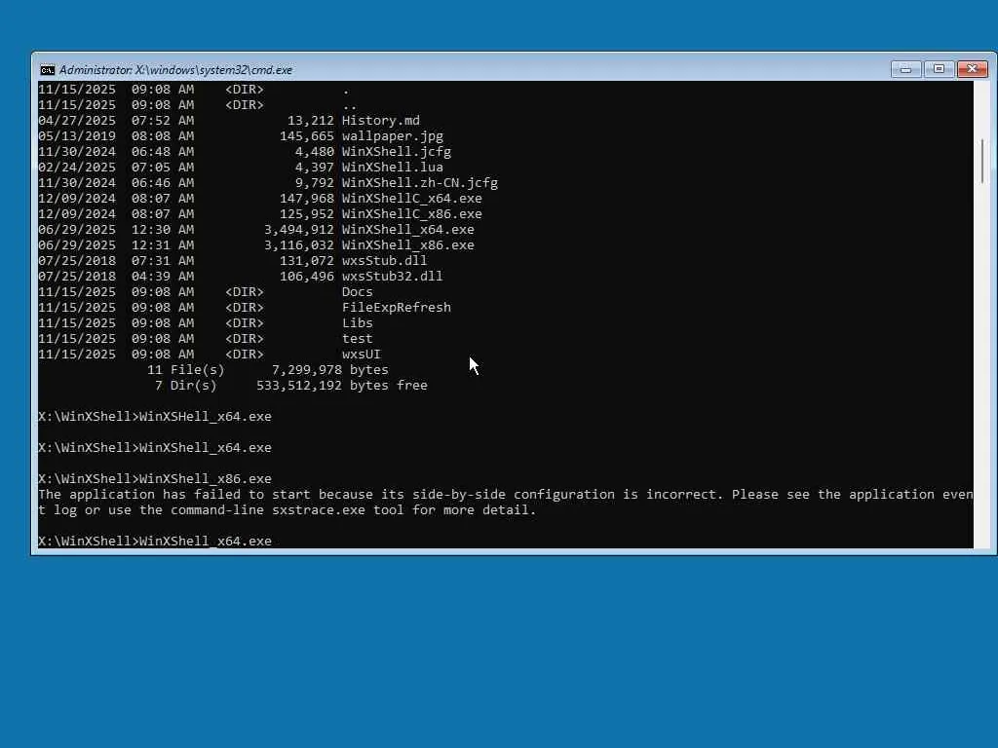Viewport: 998px width, 748px height.
Task: Click the WinXShell.lua file name
Action: (x=392, y=168)
